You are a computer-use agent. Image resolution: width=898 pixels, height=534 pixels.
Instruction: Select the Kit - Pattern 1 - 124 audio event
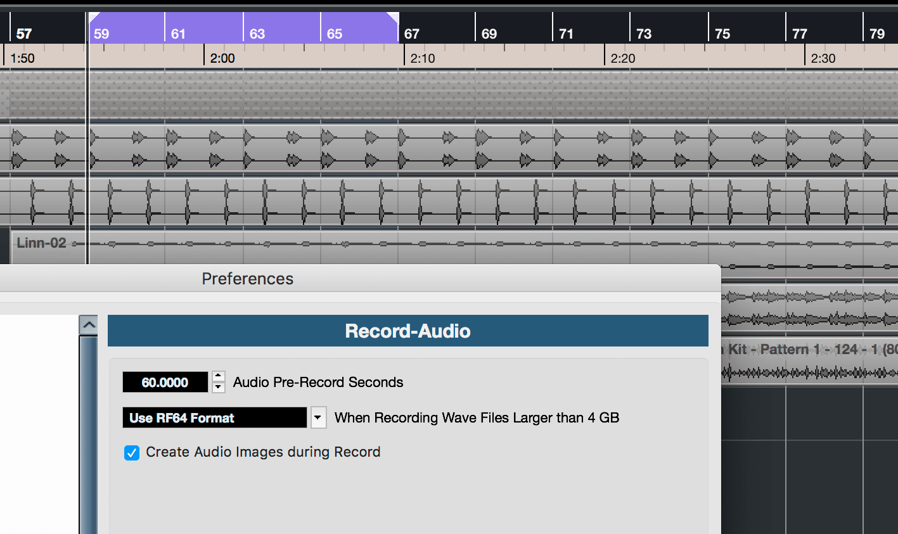(x=810, y=361)
